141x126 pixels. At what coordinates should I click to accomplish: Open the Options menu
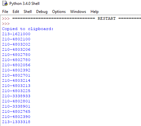tap(59, 12)
